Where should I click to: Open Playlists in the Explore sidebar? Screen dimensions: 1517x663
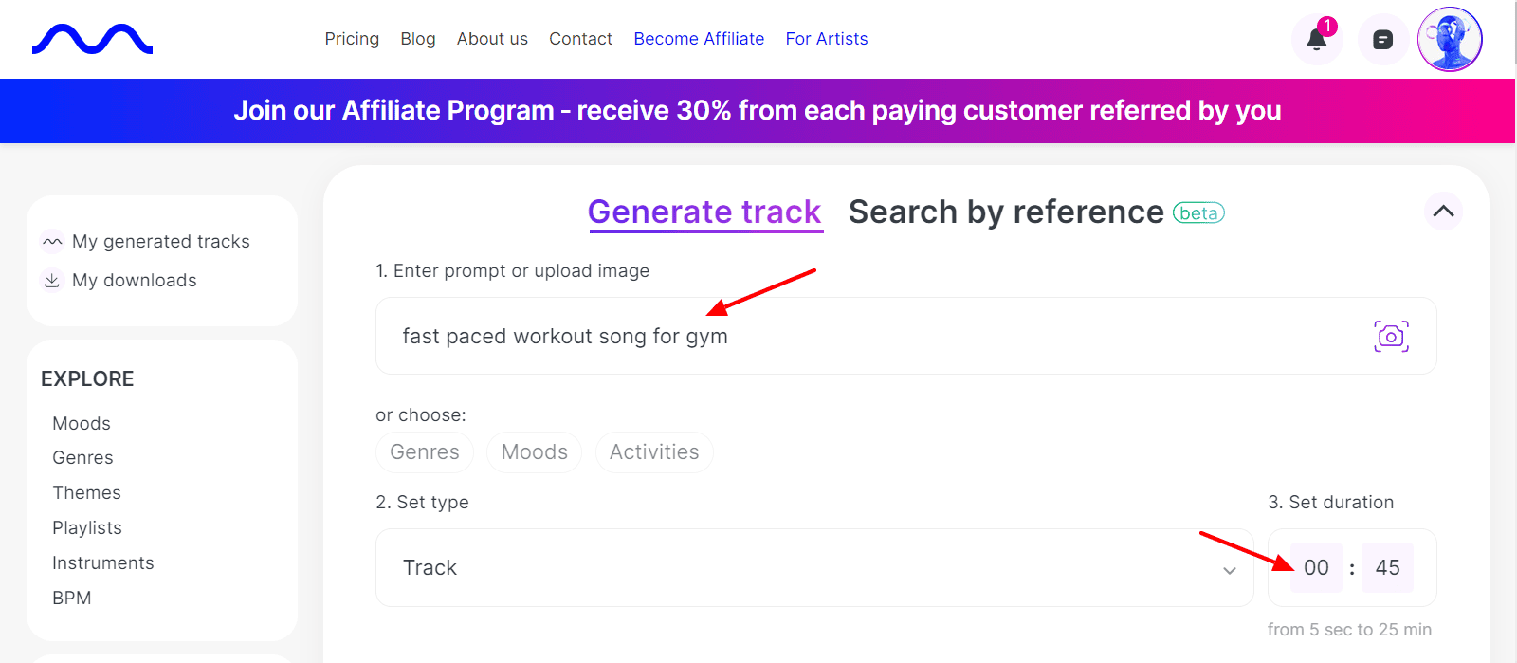[x=87, y=528]
